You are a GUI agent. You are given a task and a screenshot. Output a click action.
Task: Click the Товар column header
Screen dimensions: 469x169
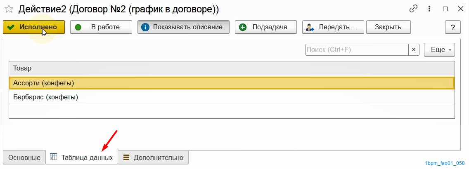(x=232, y=68)
